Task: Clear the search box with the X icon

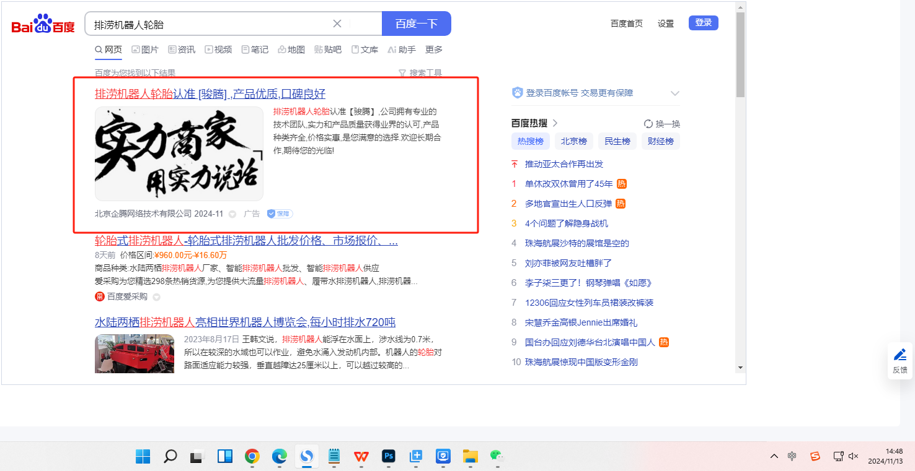Action: click(x=337, y=24)
